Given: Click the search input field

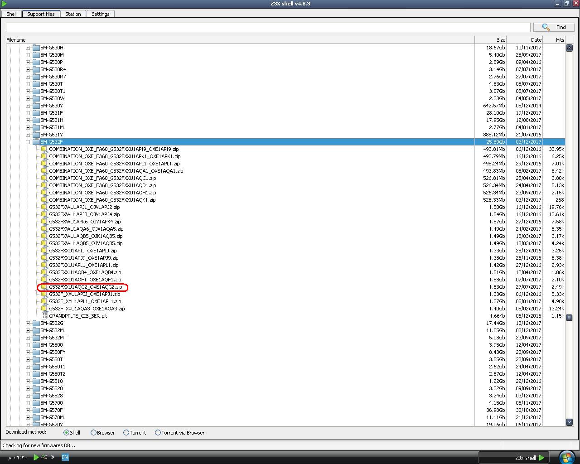Looking at the screenshot, I should point(268,27).
